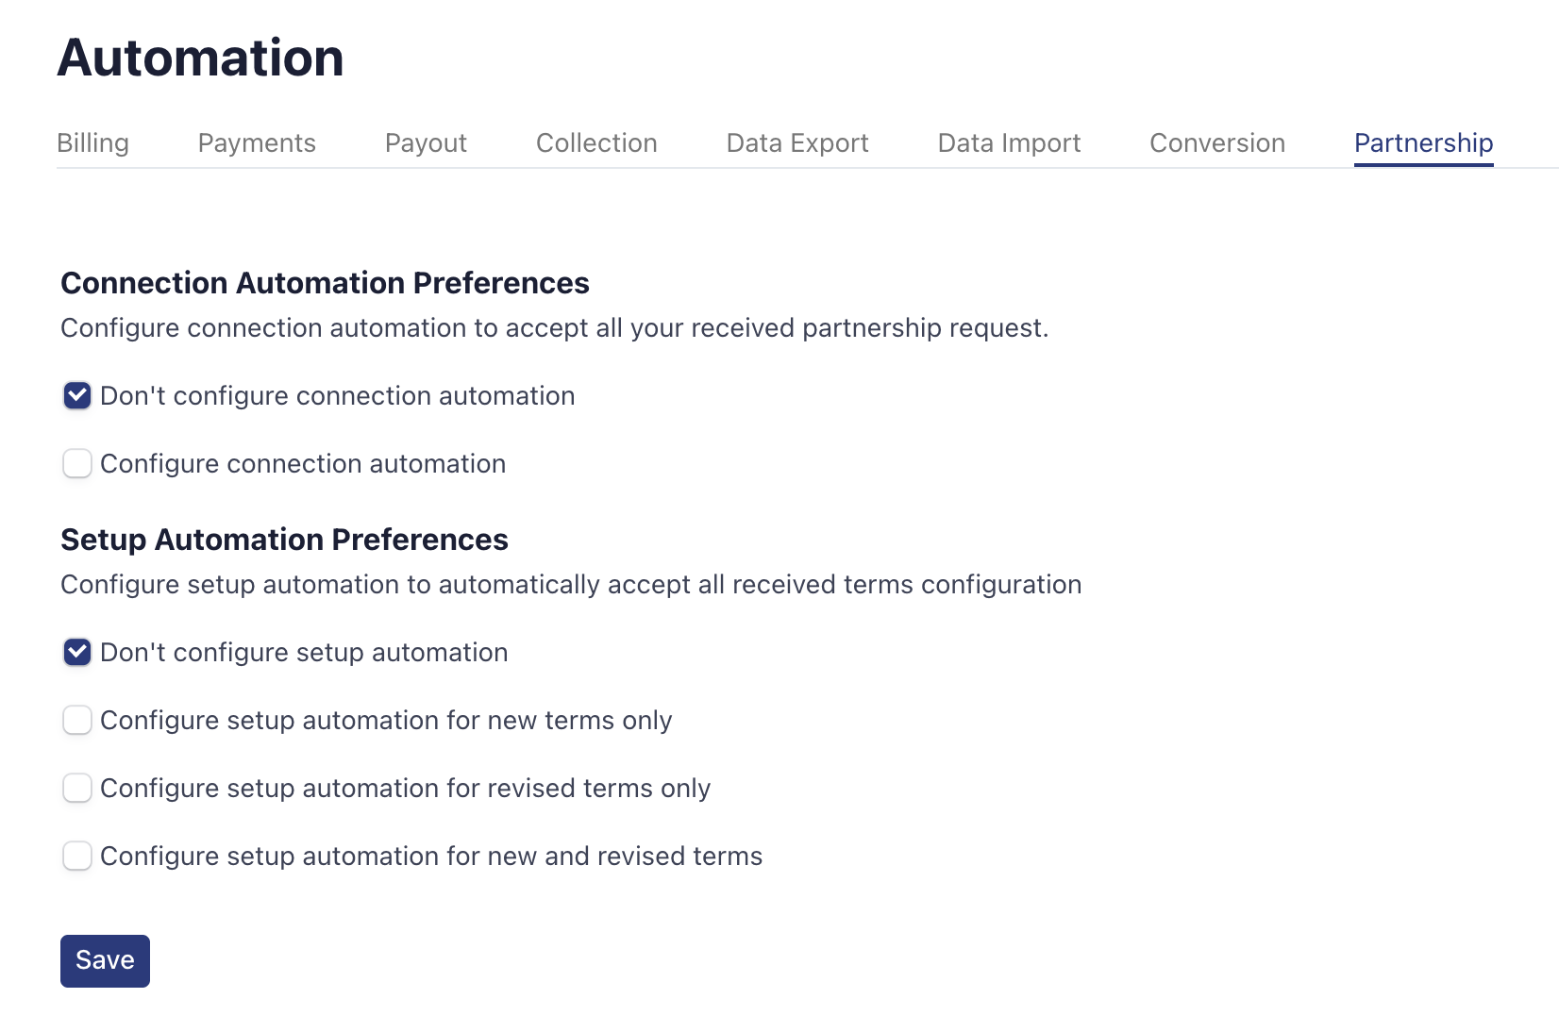Viewport: 1559px width, 1015px height.
Task: Click the Setup Automation Preferences heading
Action: tap(284, 540)
